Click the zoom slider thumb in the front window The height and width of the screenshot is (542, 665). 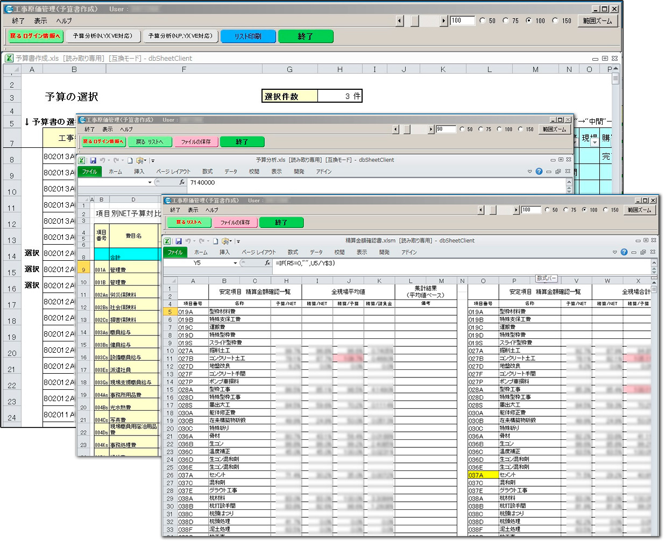point(493,210)
